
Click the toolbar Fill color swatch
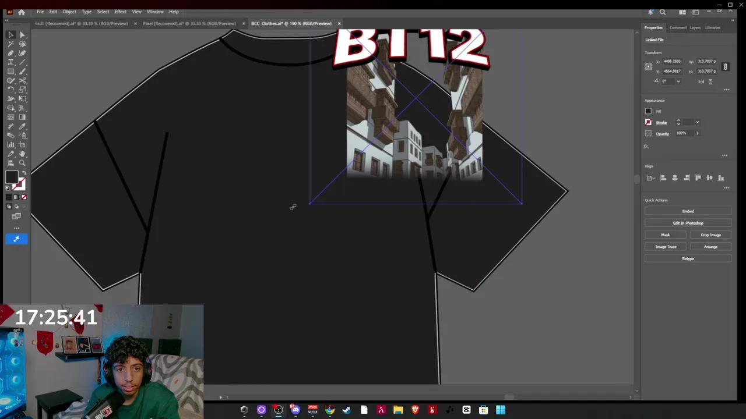click(x=12, y=176)
